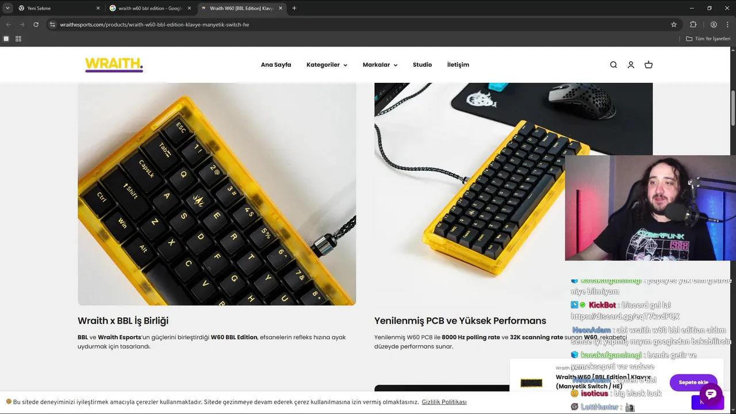The image size is (736, 414).
Task: Open the Tüm Yer İşaretleri folder
Action: [x=708, y=39]
